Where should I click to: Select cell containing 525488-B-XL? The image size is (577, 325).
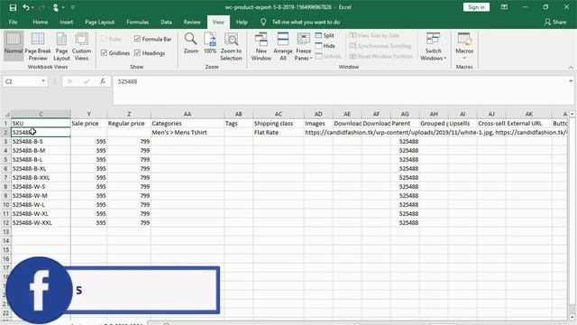click(x=41, y=169)
